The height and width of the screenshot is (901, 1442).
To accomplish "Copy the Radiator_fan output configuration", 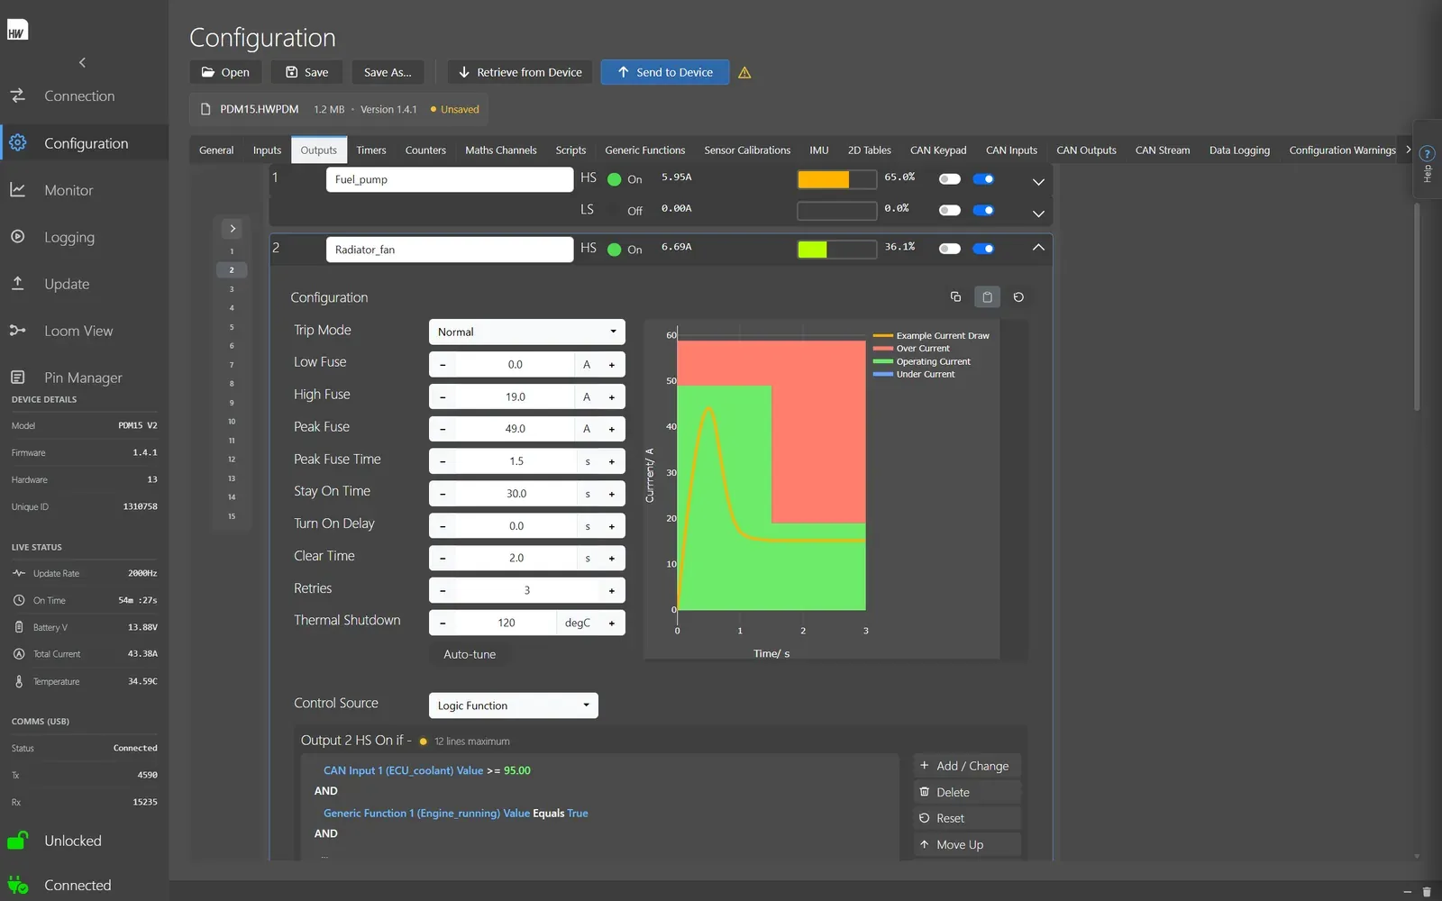I will tap(955, 296).
